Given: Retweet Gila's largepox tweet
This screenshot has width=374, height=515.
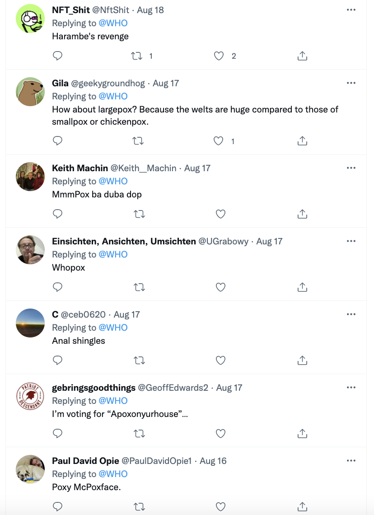Looking at the screenshot, I should click(x=137, y=141).
